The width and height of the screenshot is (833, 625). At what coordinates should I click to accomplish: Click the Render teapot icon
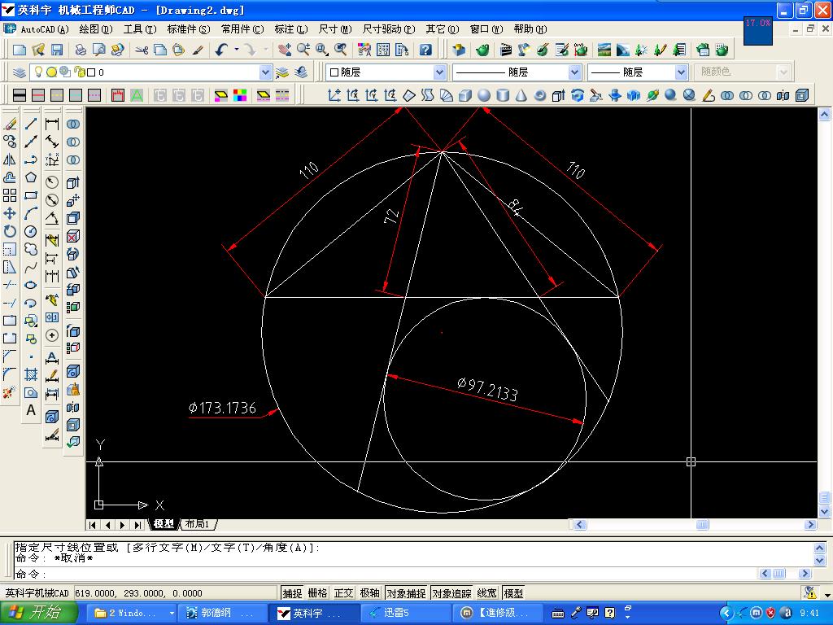(x=482, y=50)
